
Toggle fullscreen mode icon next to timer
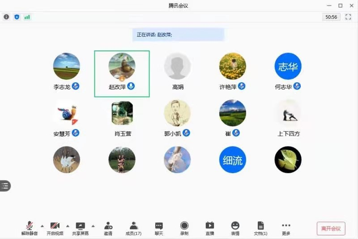348,17
